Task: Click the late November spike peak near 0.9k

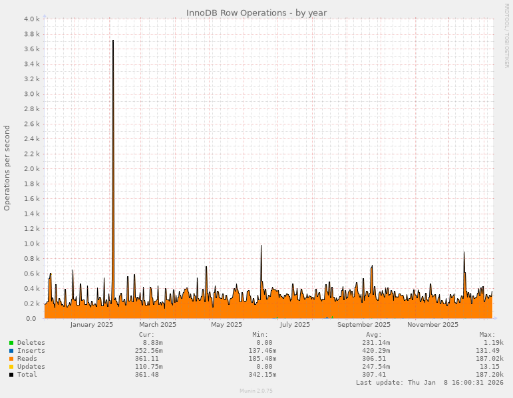Action: pos(464,252)
